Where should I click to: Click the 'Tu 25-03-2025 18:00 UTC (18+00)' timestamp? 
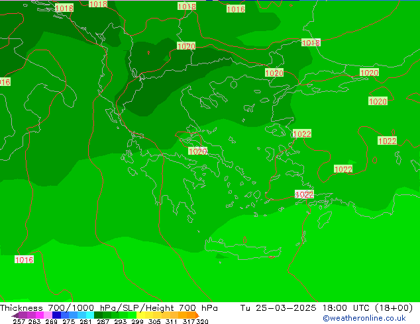[327, 308]
